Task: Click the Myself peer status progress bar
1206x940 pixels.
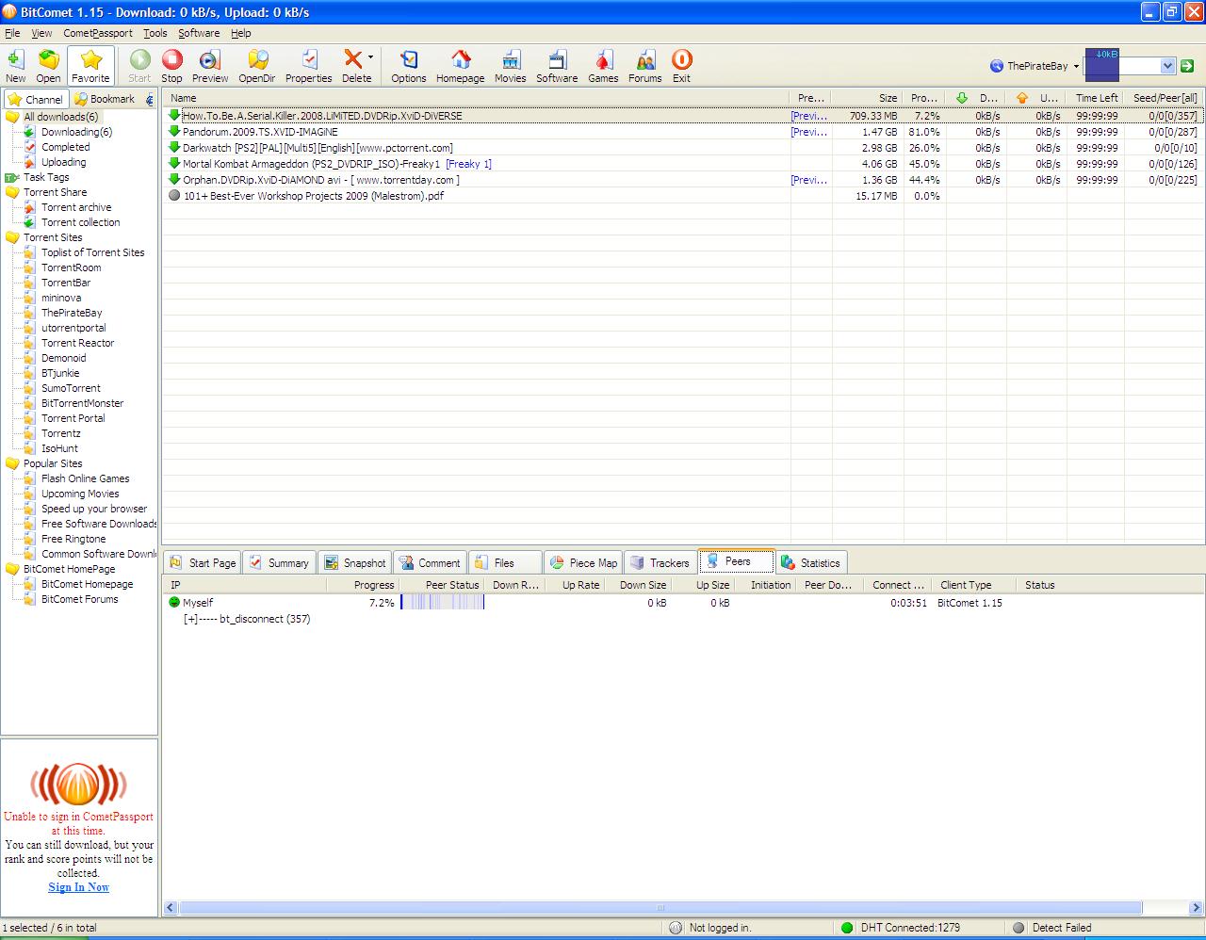Action: point(442,602)
